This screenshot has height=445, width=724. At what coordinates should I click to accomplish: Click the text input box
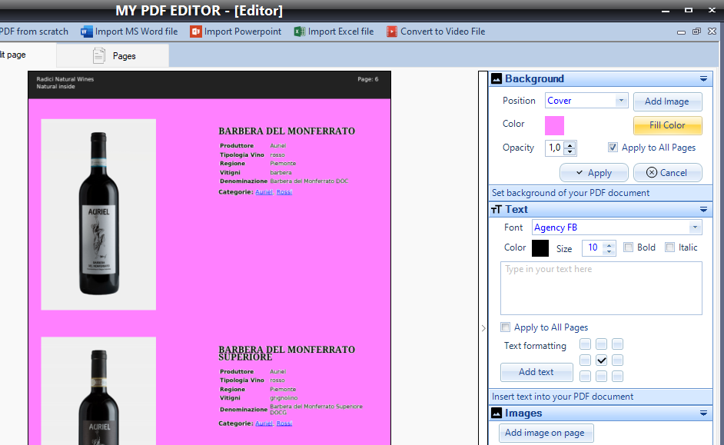(x=601, y=287)
